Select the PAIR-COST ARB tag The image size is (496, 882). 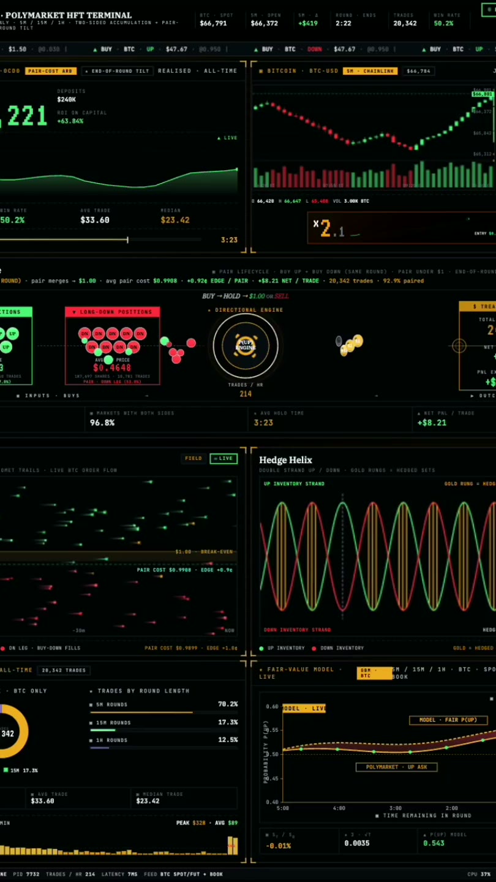click(x=51, y=71)
